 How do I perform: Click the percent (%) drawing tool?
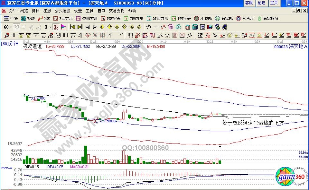point(215,35)
